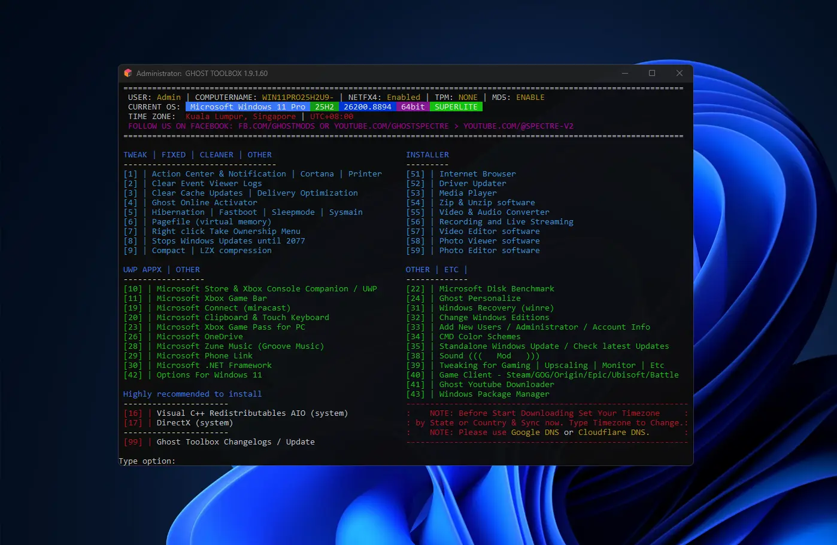The image size is (837, 545).
Task: Click 'Clear Event Viewer Logs' option
Action: (x=207, y=184)
